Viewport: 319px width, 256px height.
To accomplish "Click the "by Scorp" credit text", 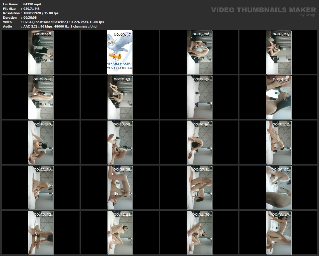I will click(x=308, y=15).
